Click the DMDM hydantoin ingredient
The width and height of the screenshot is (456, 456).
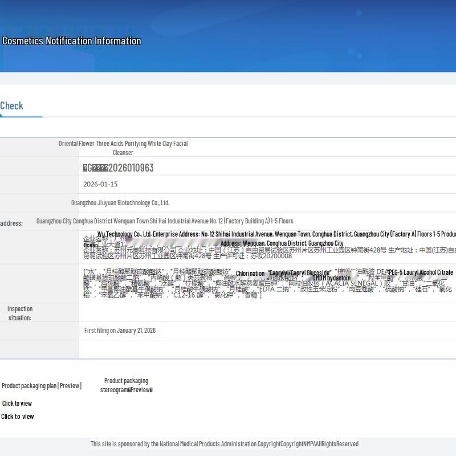tap(331, 278)
